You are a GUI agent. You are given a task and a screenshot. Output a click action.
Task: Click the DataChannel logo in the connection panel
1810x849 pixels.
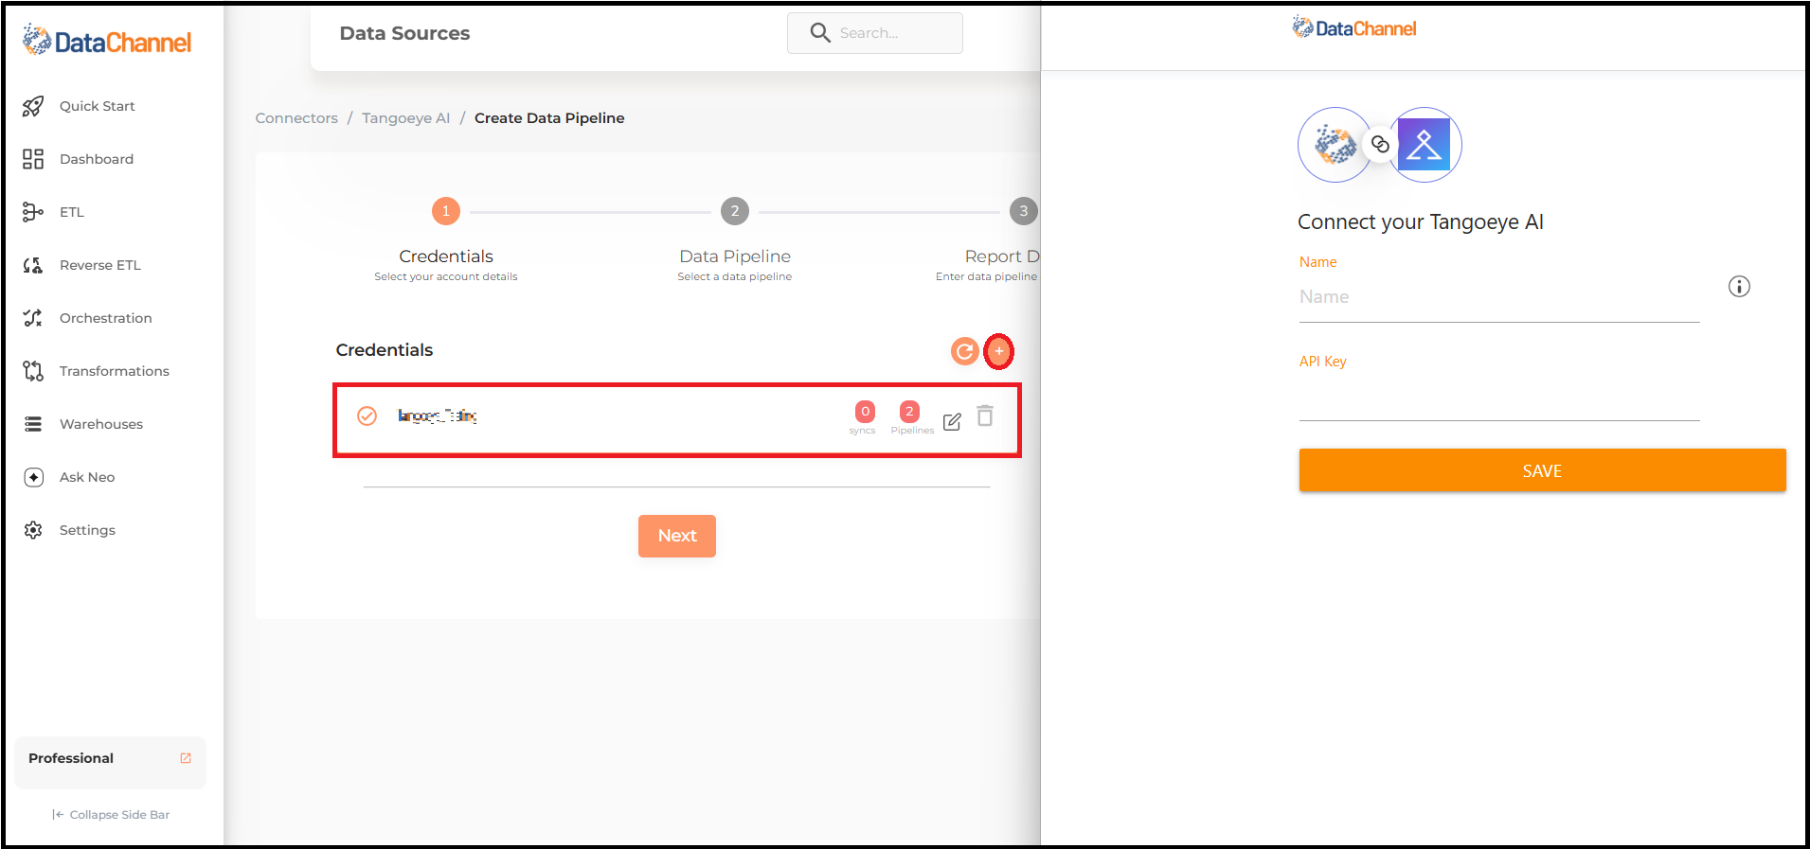click(1354, 28)
